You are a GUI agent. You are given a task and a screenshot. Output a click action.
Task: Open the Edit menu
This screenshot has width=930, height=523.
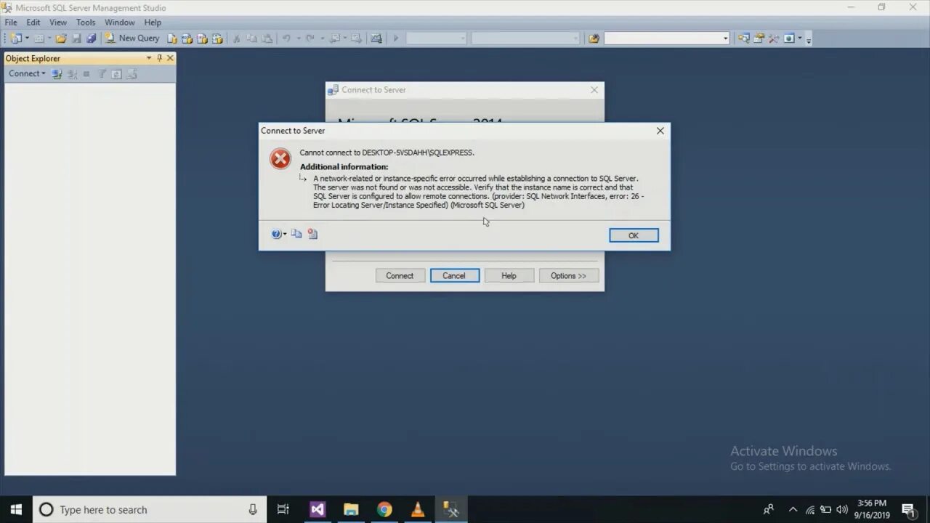click(x=33, y=23)
